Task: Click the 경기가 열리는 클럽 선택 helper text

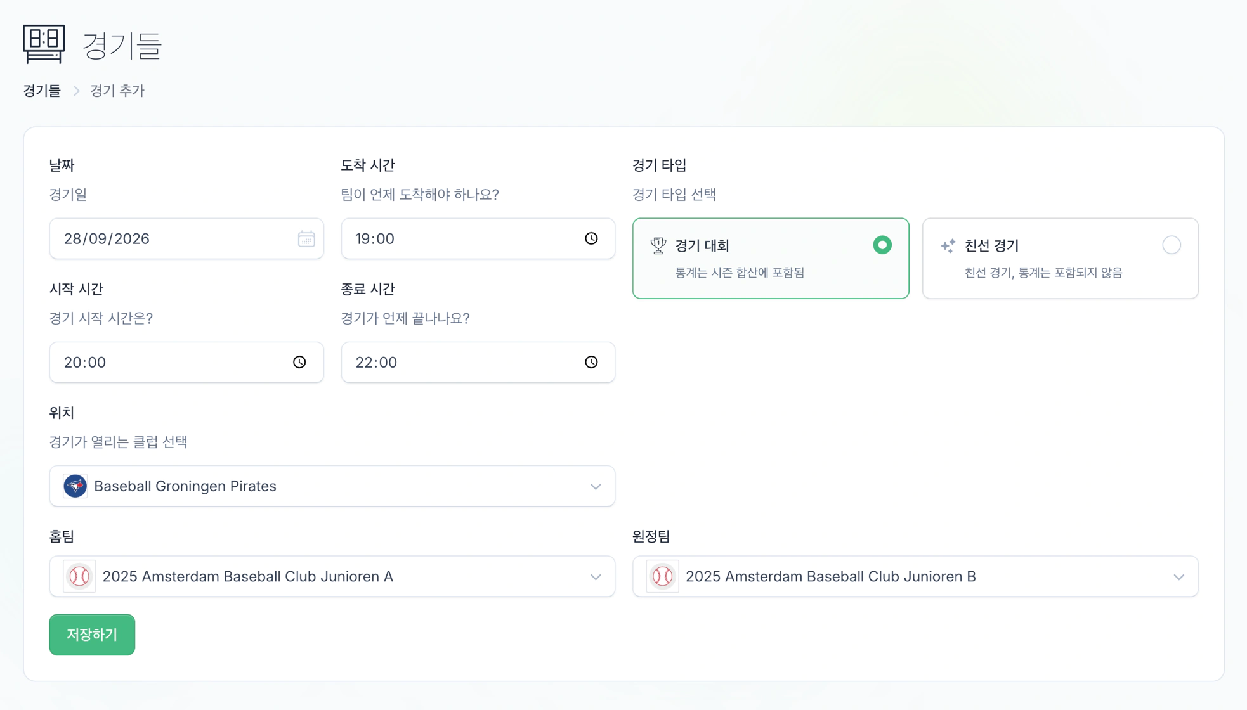Action: coord(119,442)
